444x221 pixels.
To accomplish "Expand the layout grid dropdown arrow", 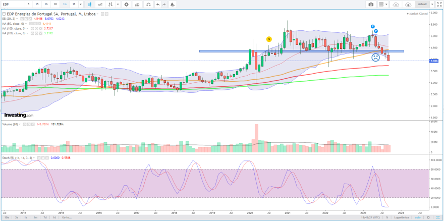I will click(387, 4).
